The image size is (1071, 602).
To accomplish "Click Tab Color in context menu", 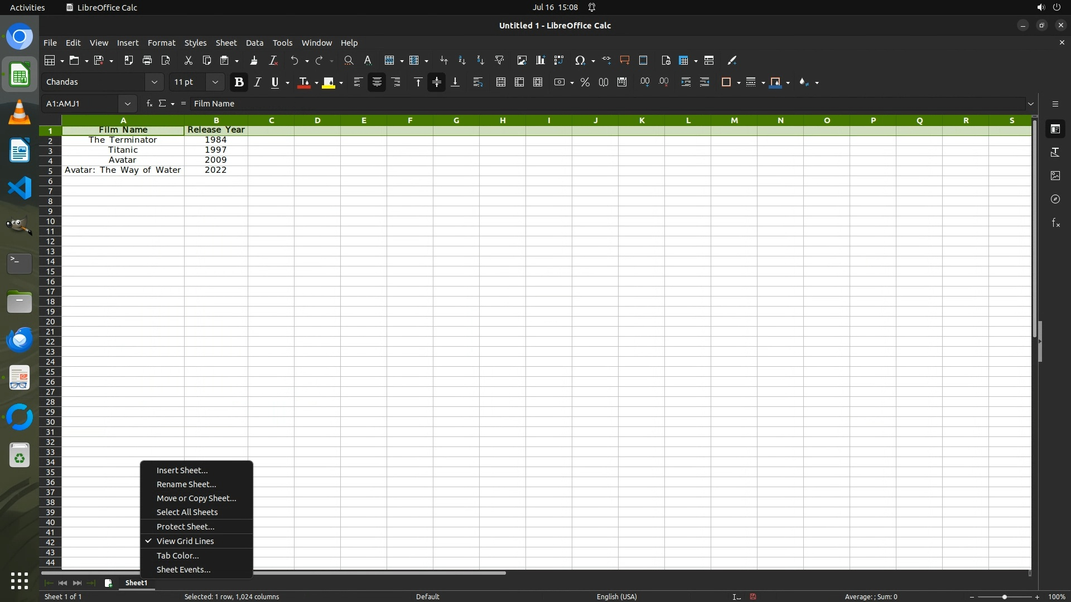I will click(x=177, y=555).
